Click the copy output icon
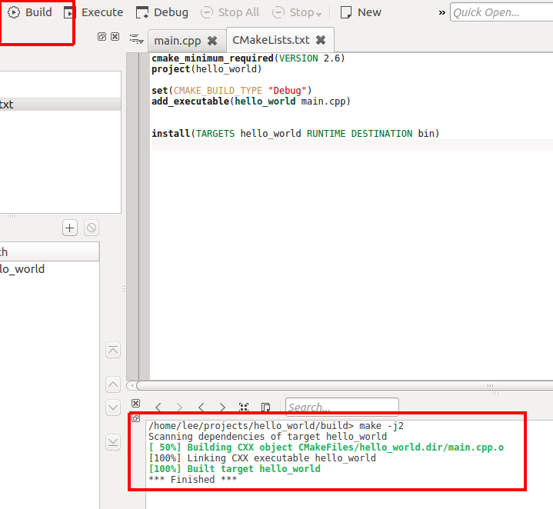Viewport: 553px width, 509px height. (x=265, y=408)
